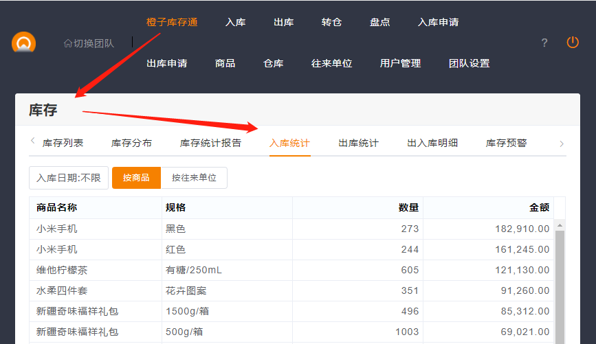Open the 入库日期:不限 date filter
The width and height of the screenshot is (596, 344).
69,178
